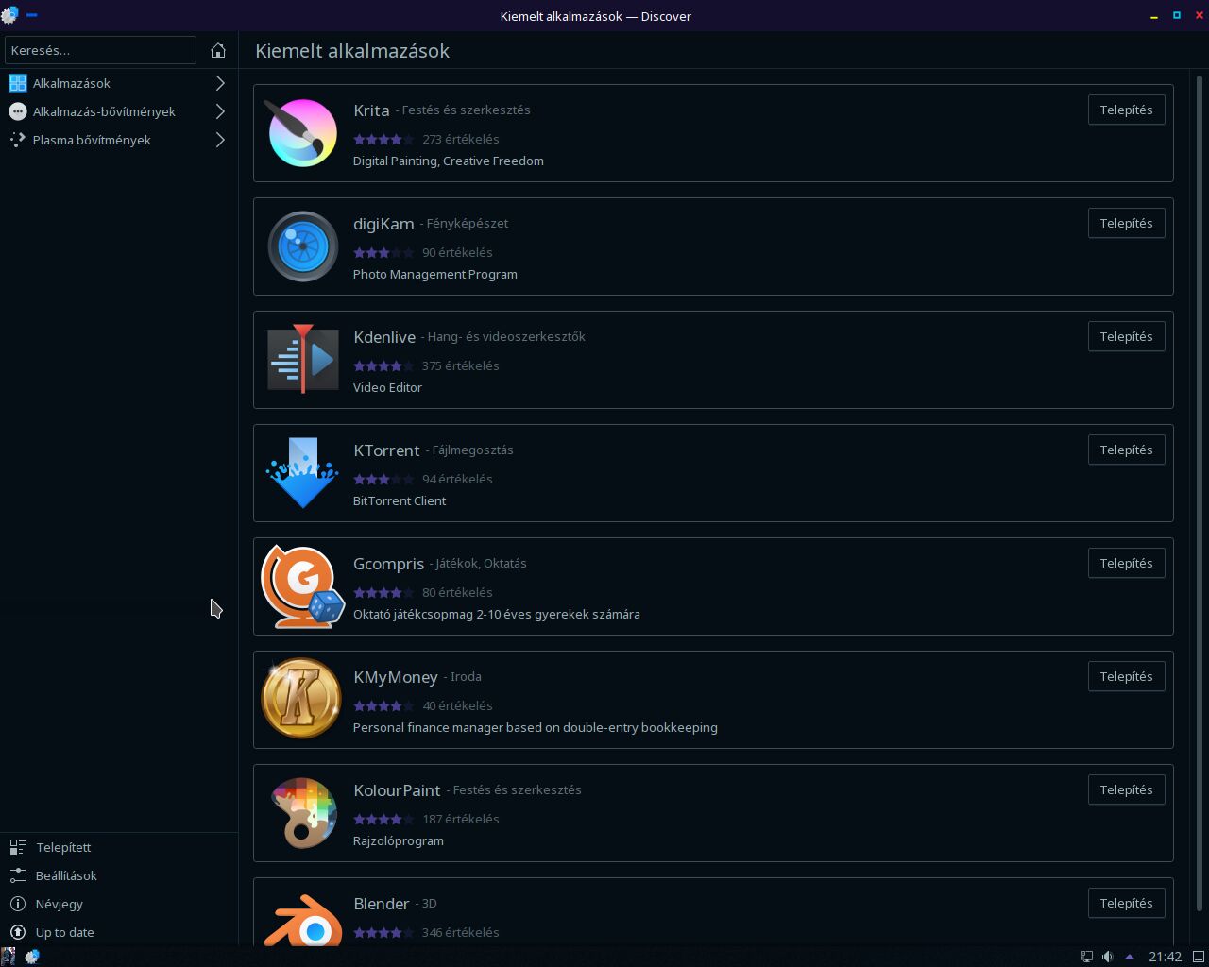The image size is (1209, 967).
Task: Open the KolourPaint palette icon
Action: pos(303,813)
